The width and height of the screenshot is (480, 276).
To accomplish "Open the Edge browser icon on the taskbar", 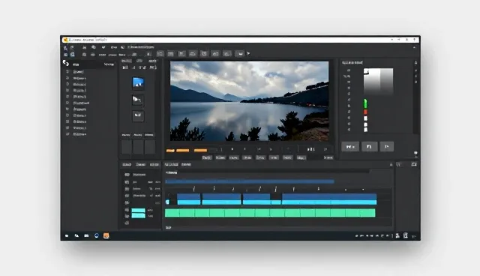I will tap(97, 235).
